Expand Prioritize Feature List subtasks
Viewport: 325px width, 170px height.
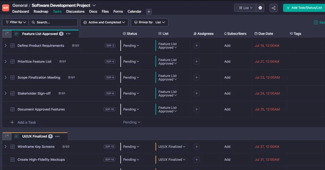[6, 61]
